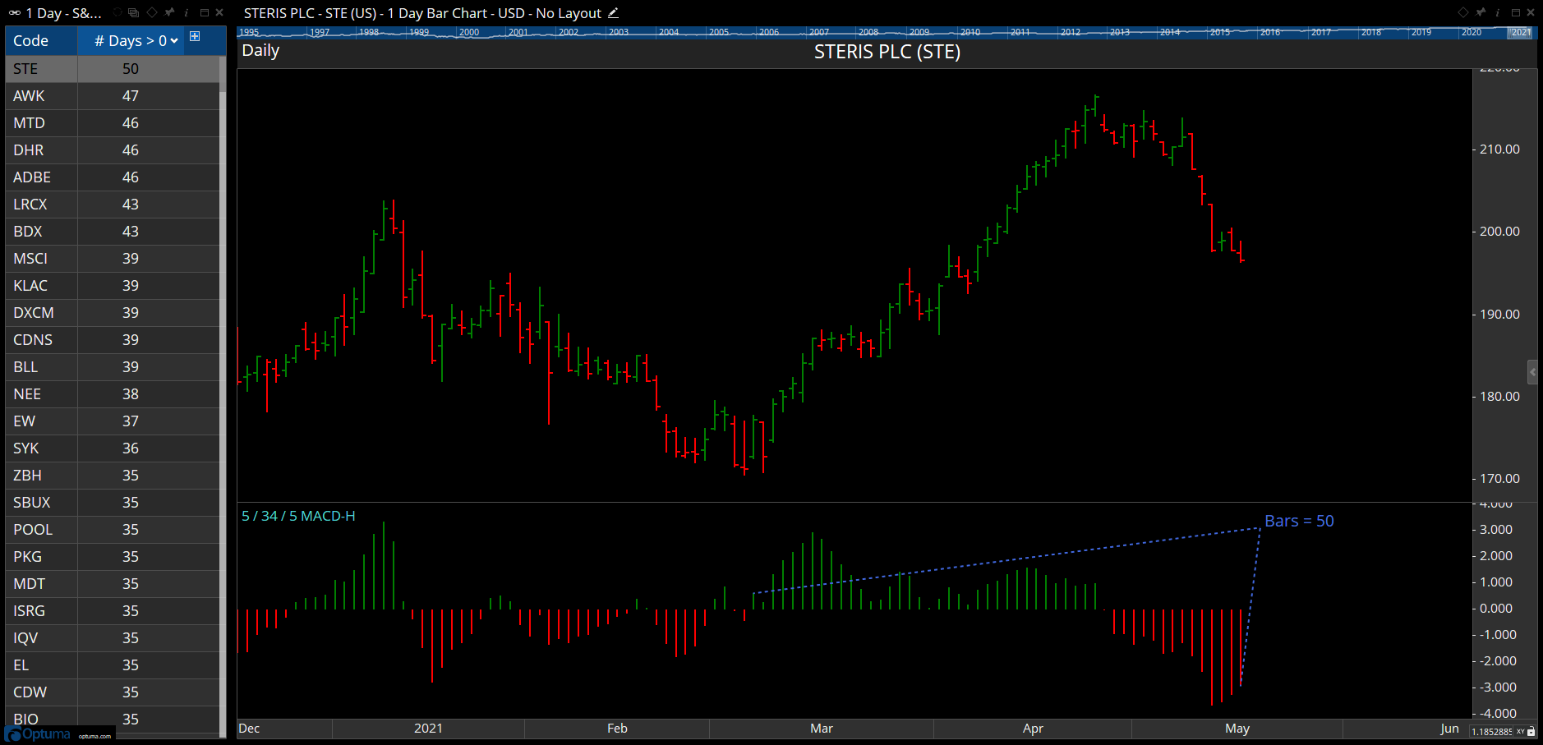Select MTD in the watchlist
Image resolution: width=1543 pixels, height=745 pixels.
[113, 123]
